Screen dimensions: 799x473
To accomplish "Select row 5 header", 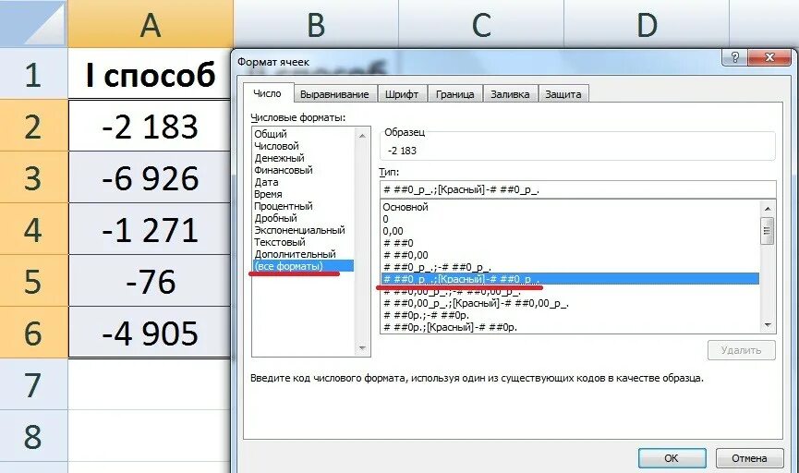I will 33,281.
